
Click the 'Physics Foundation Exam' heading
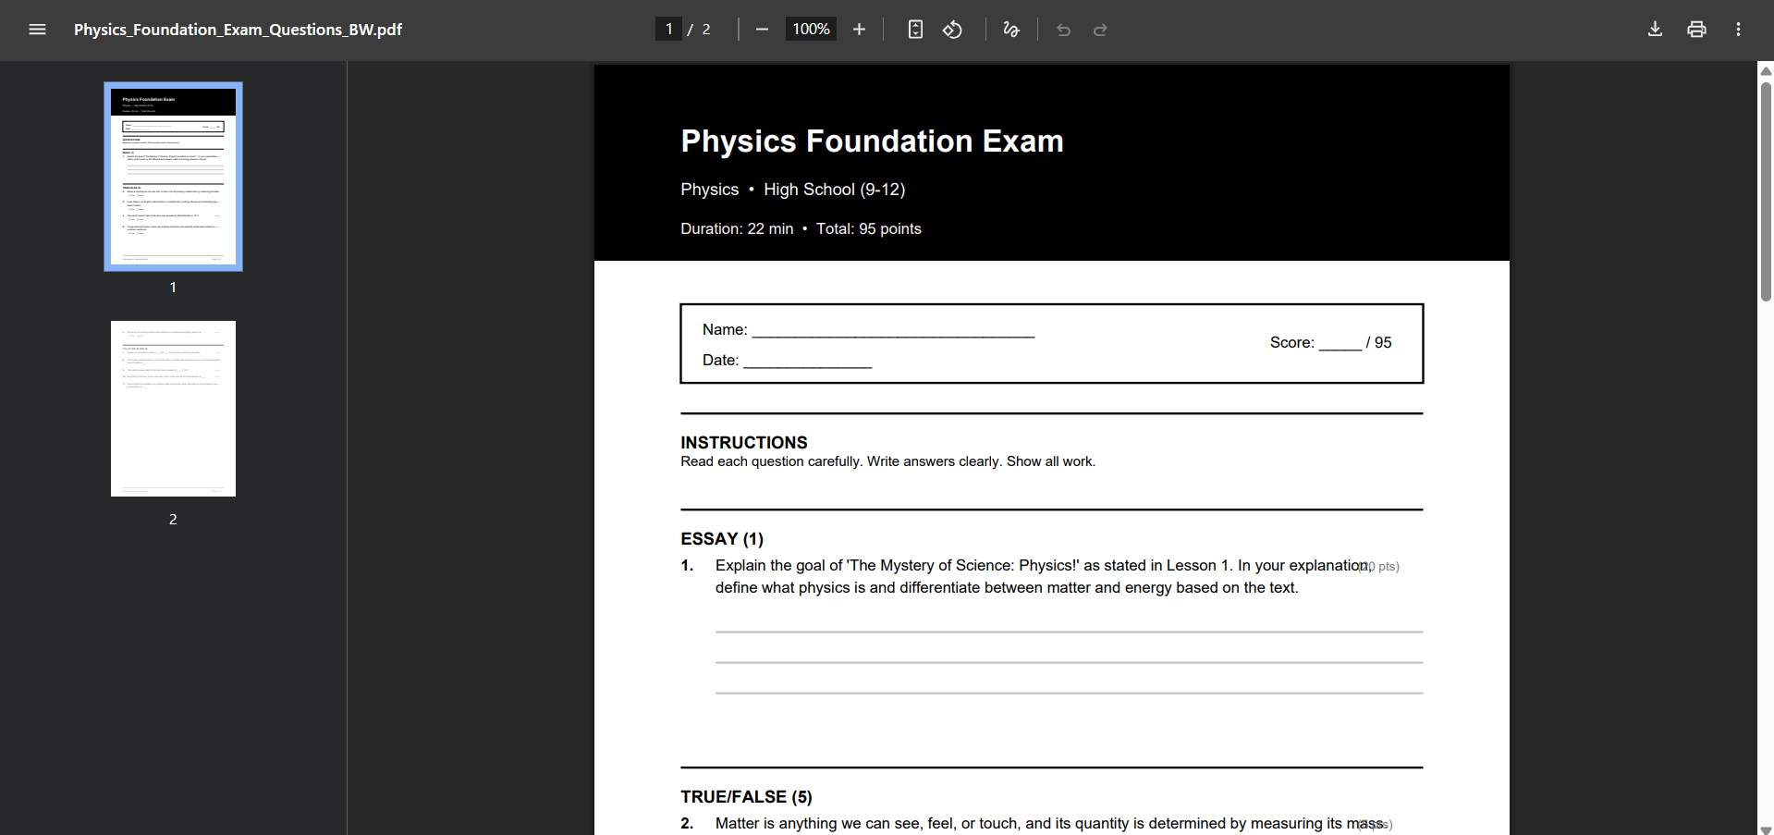coord(872,141)
